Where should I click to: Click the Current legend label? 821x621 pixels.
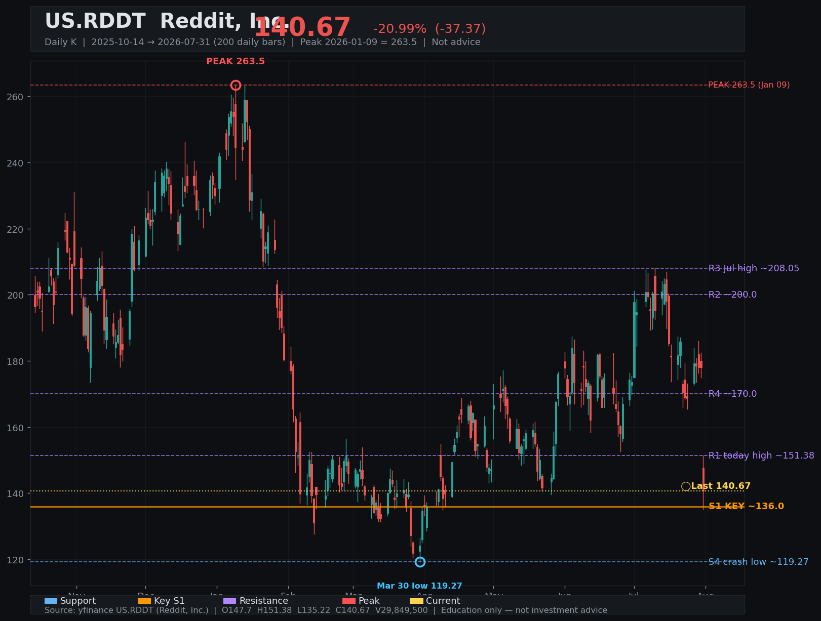pos(443,601)
